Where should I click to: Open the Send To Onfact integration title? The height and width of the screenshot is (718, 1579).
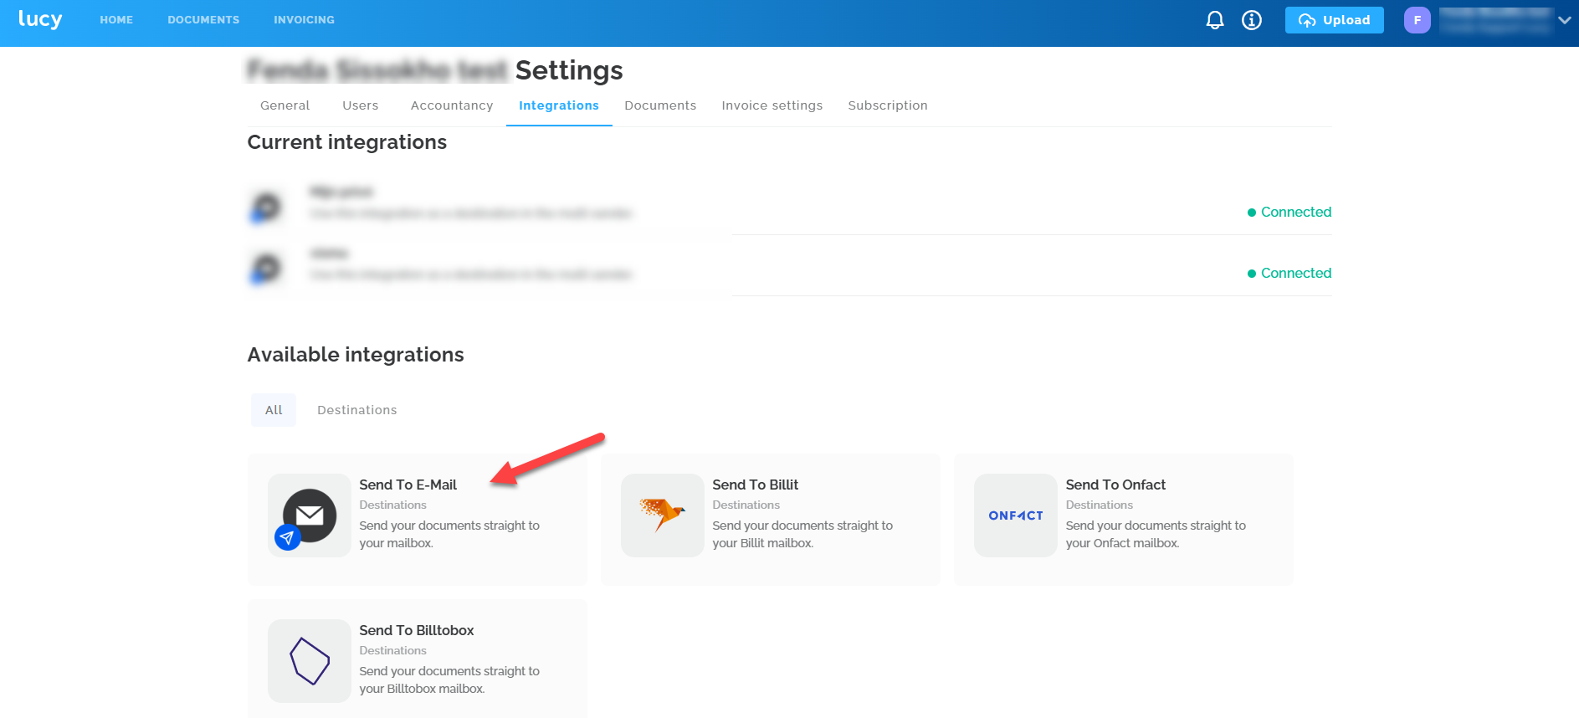(x=1115, y=485)
